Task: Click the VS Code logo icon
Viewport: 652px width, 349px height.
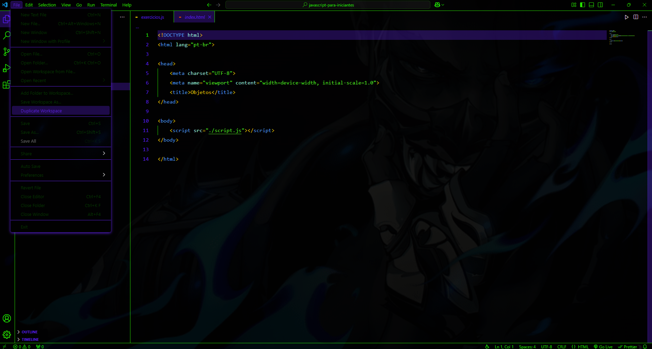Action: (5, 5)
